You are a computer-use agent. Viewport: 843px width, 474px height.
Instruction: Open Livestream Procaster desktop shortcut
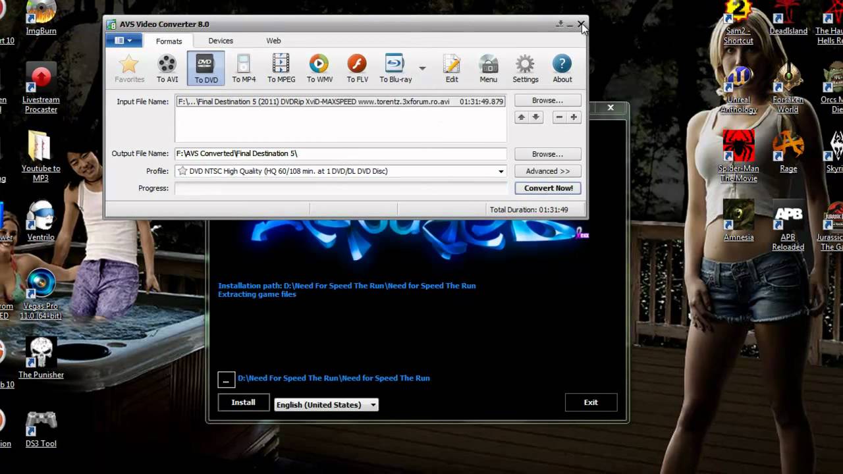click(41, 89)
